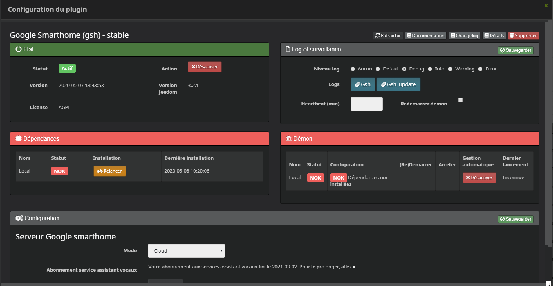Click the (Re)Démarrer column header
Screen dimensions: 553x286
tap(416, 165)
